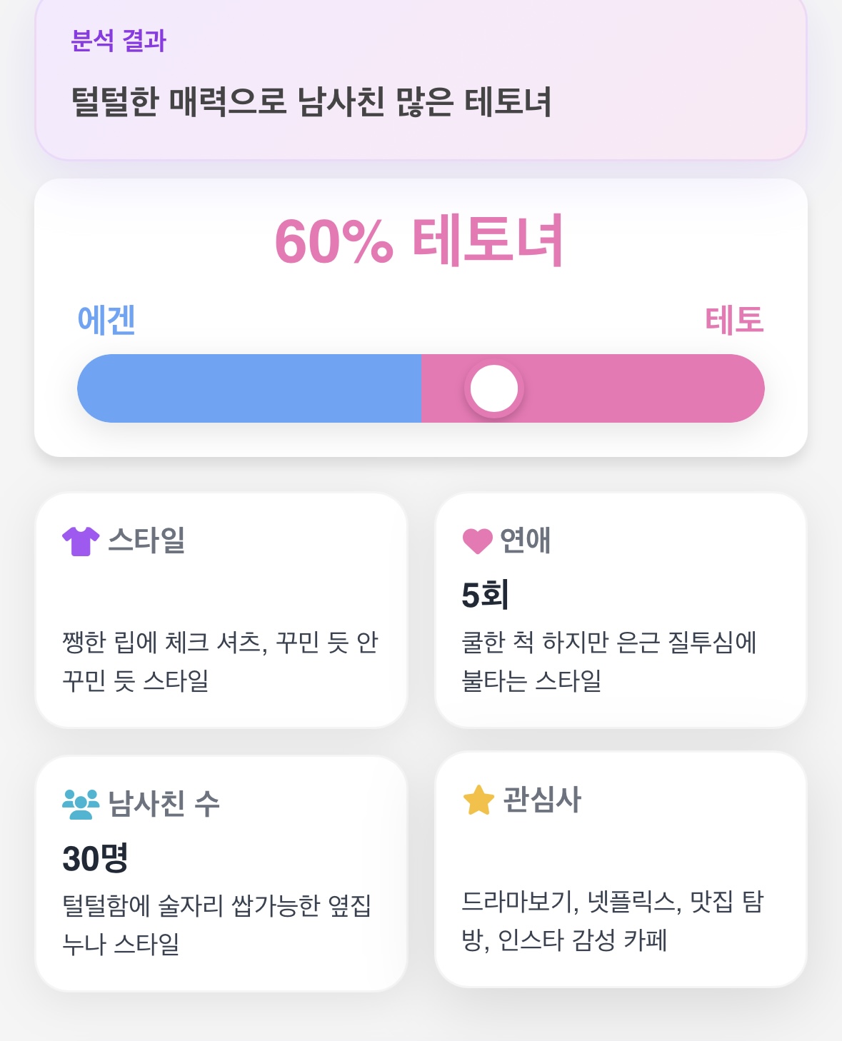Image resolution: width=842 pixels, height=1041 pixels.
Task: Click the 5회 count text
Action: 485,595
